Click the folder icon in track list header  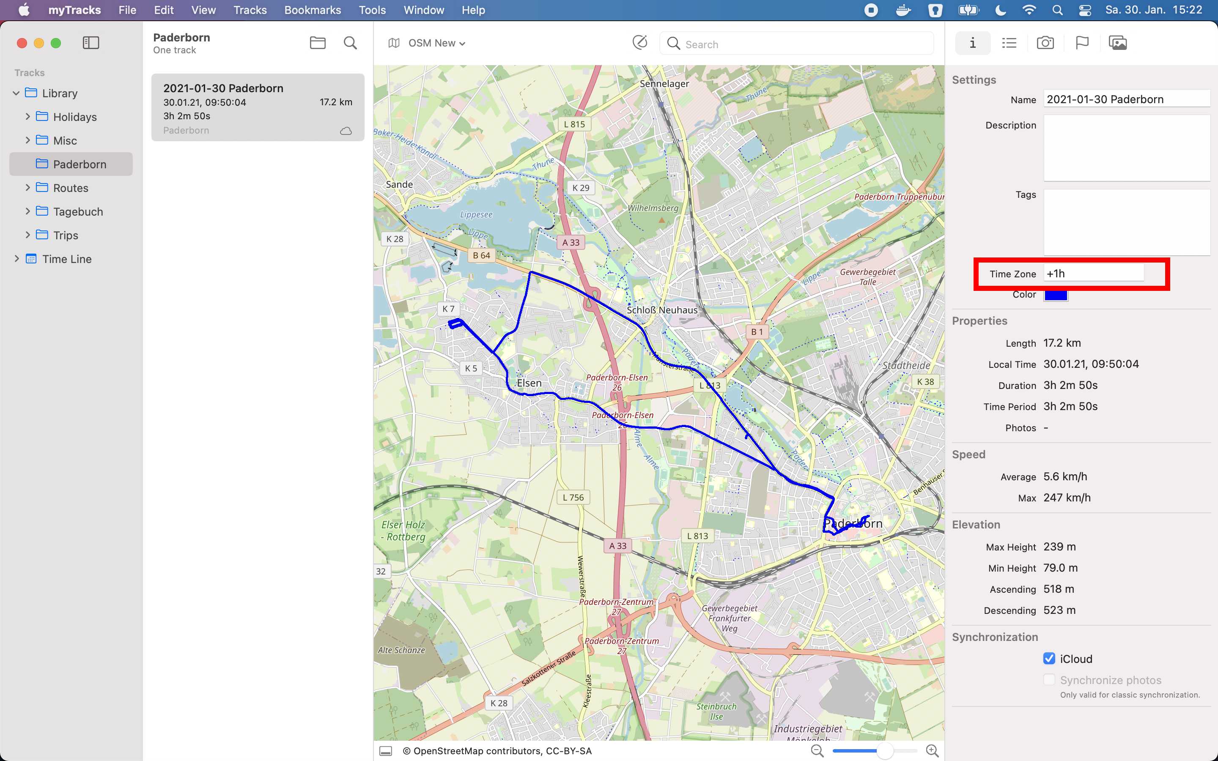point(318,43)
